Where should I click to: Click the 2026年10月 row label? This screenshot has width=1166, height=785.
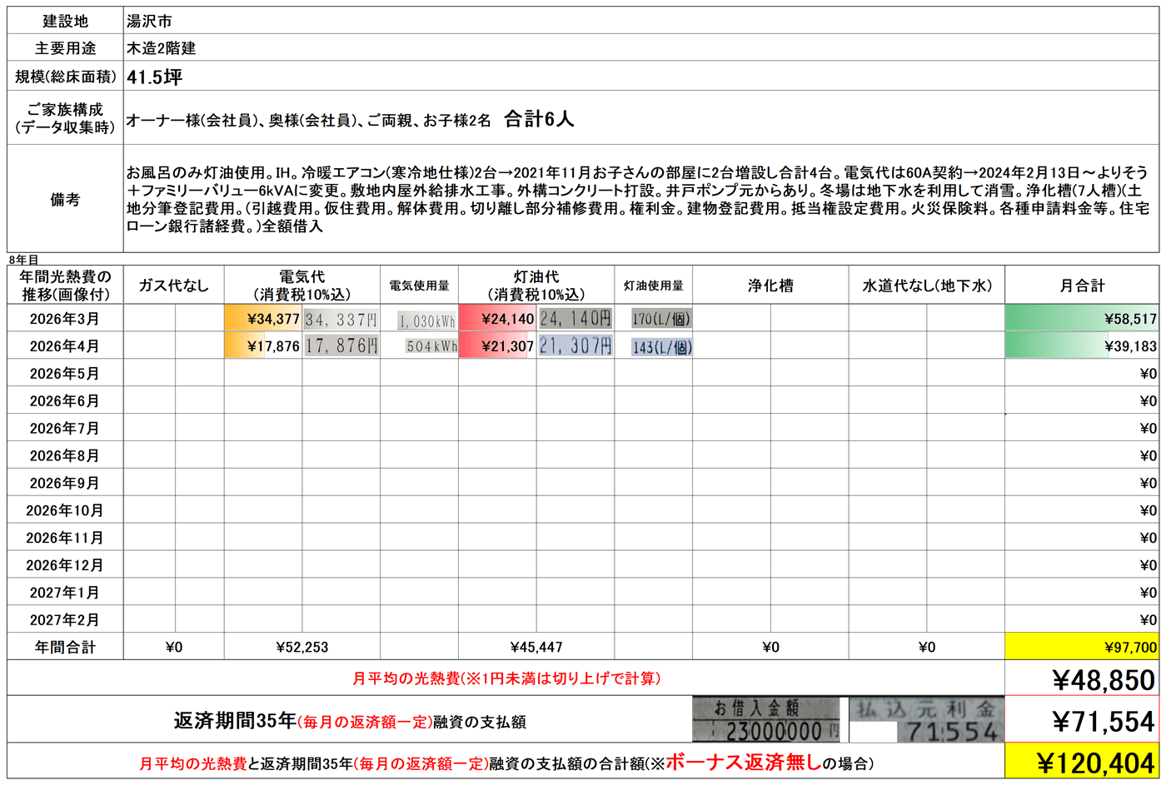(65, 511)
